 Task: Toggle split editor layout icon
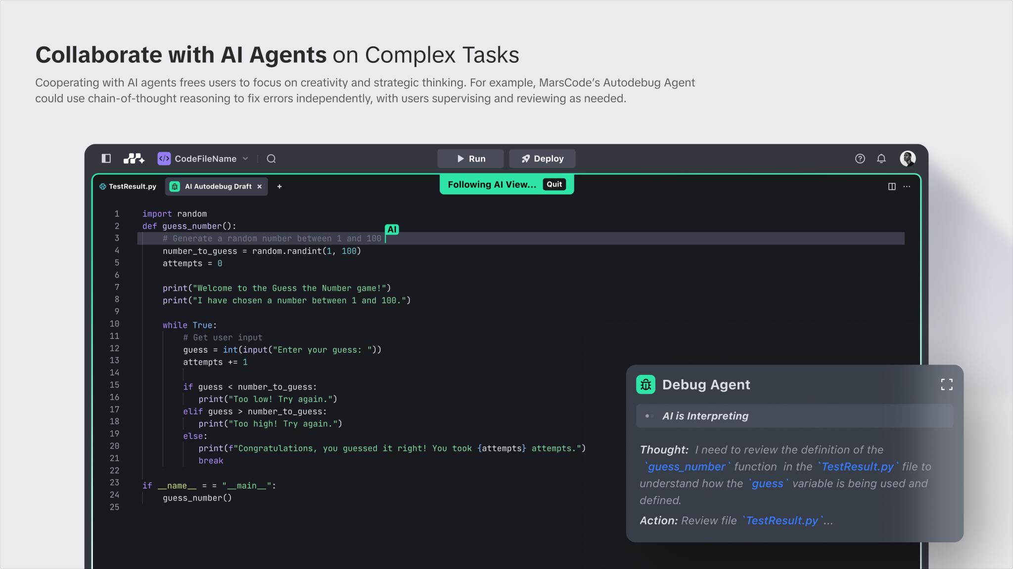click(x=892, y=187)
